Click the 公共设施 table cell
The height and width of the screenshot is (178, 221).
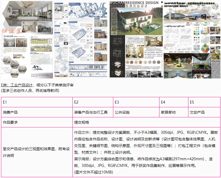pos(136,112)
